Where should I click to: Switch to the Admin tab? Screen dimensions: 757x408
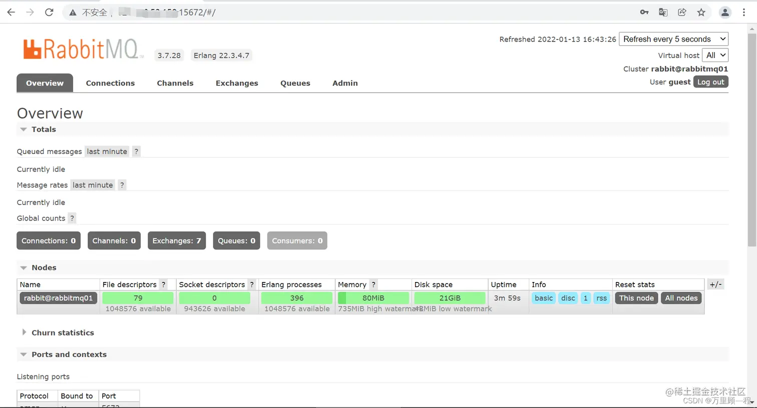345,83
